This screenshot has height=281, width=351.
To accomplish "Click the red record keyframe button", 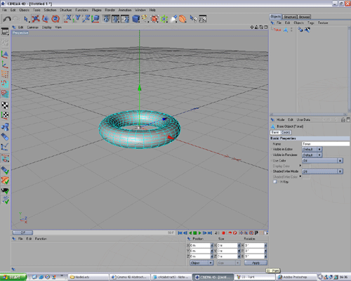I will pyautogui.click(x=223, y=233).
